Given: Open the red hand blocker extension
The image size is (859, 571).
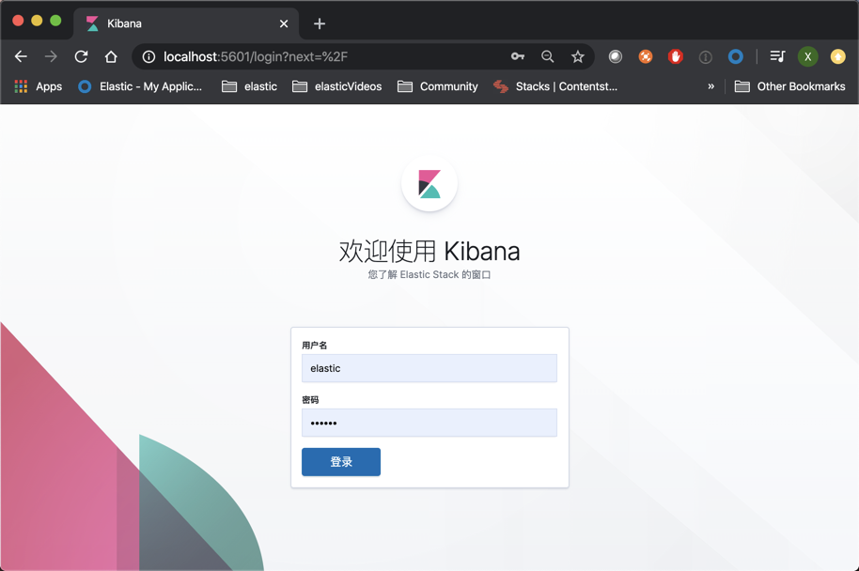Looking at the screenshot, I should pos(676,56).
